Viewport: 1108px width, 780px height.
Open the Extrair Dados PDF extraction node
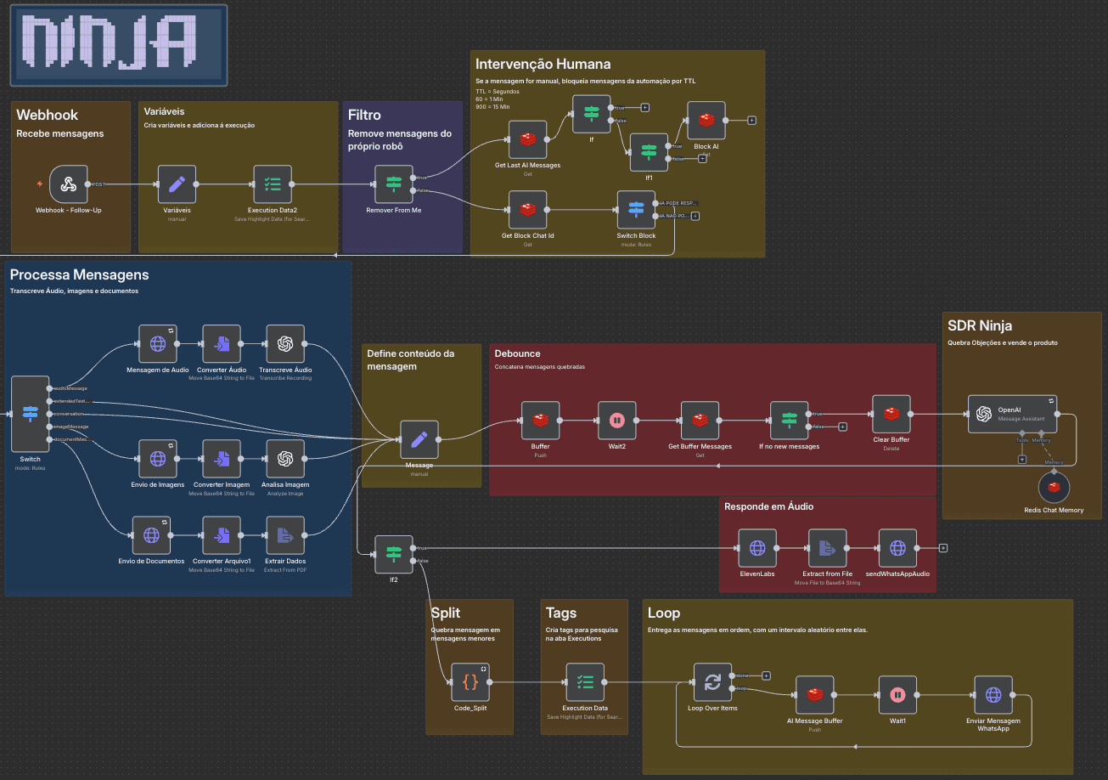(x=285, y=534)
